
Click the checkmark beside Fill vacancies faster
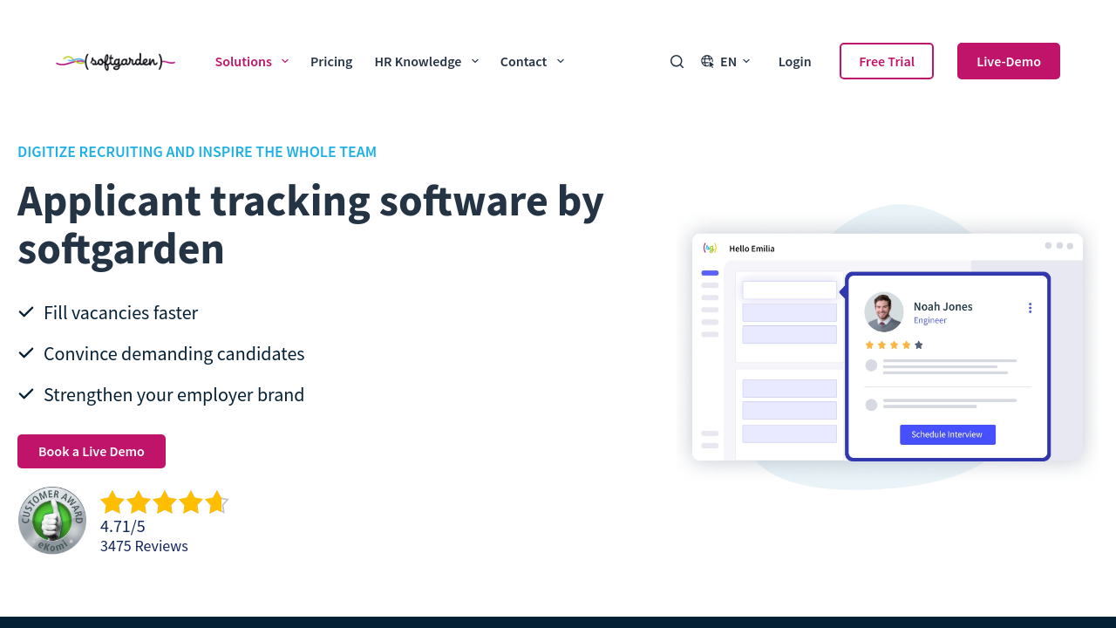[x=26, y=312]
